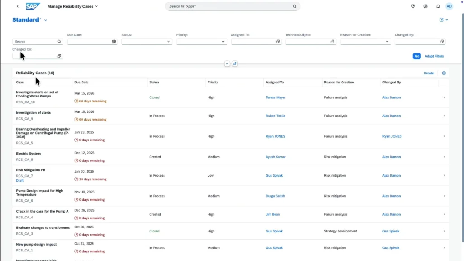This screenshot has width=464, height=261.
Task: Open the Teresa Mayer link
Action: point(275,97)
